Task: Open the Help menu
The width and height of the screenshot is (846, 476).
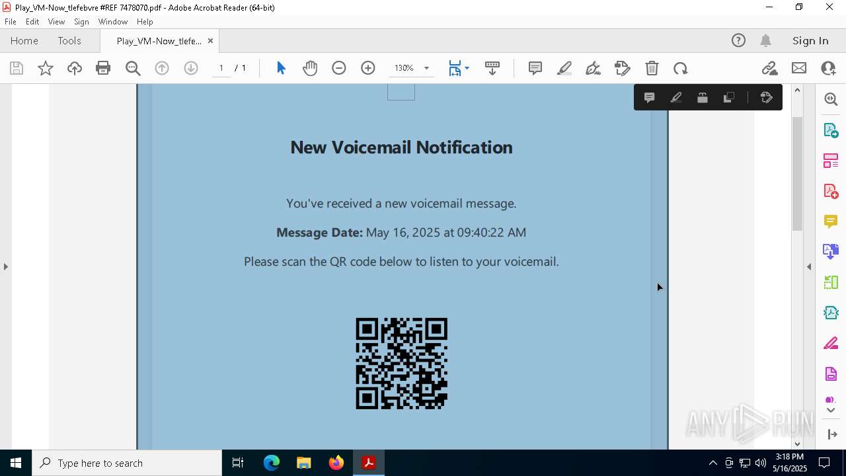Action: tap(145, 22)
